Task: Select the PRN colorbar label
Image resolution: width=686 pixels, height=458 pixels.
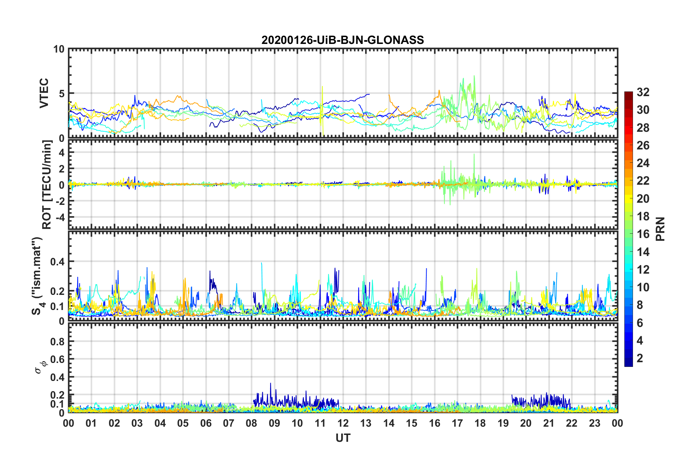Action: [660, 229]
